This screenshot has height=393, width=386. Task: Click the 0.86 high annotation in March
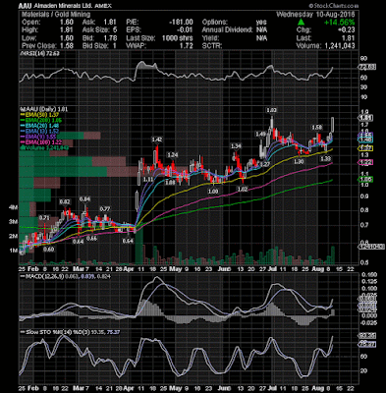84,198
